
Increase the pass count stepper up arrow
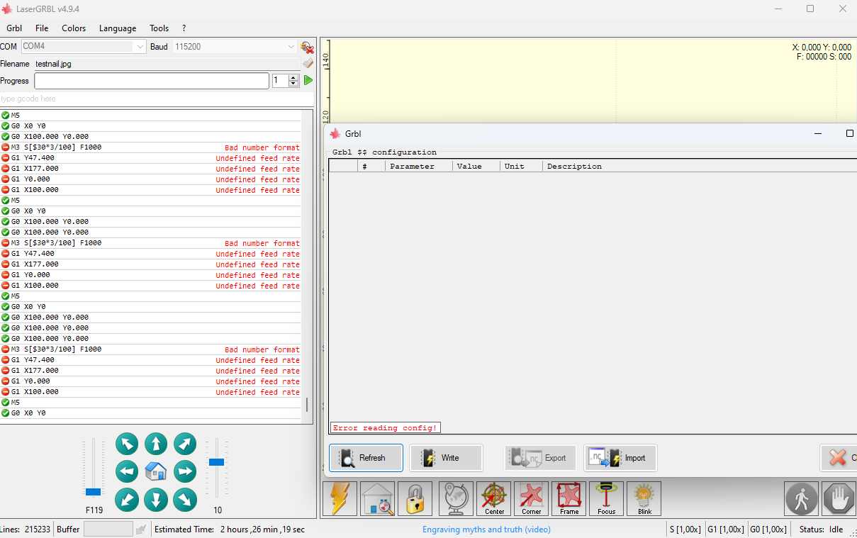293,77
